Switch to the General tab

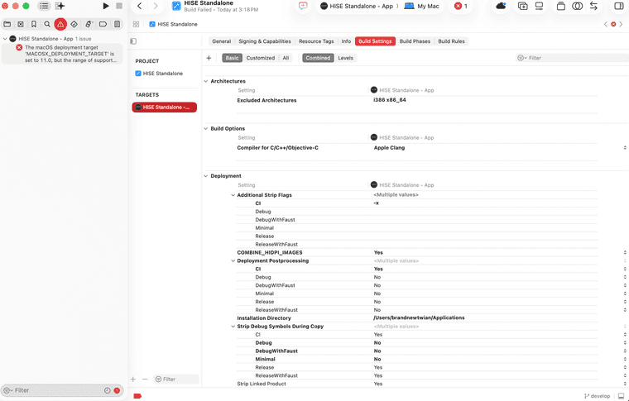point(222,41)
